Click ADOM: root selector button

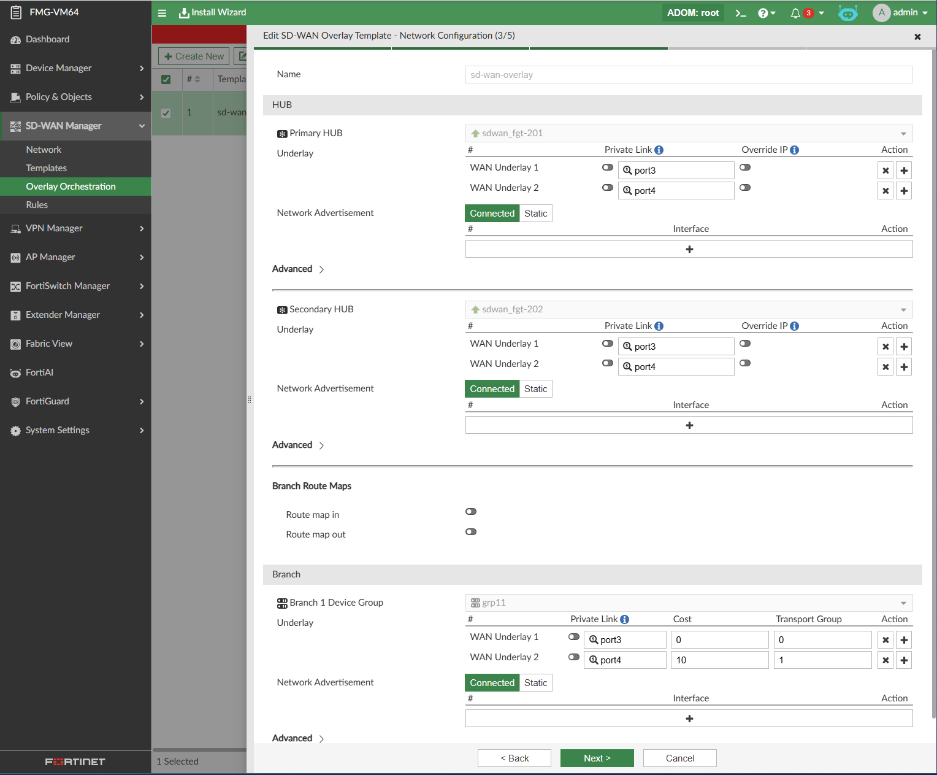tap(693, 13)
